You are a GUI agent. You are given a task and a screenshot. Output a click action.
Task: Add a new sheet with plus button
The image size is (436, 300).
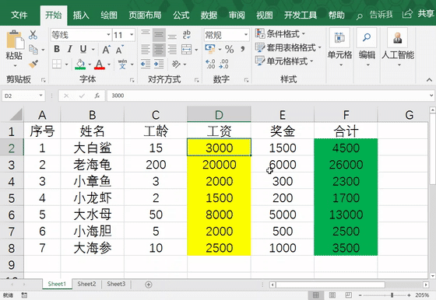point(149,284)
